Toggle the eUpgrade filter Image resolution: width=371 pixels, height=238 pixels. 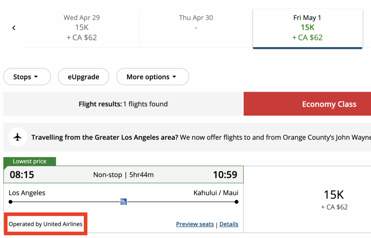click(83, 77)
